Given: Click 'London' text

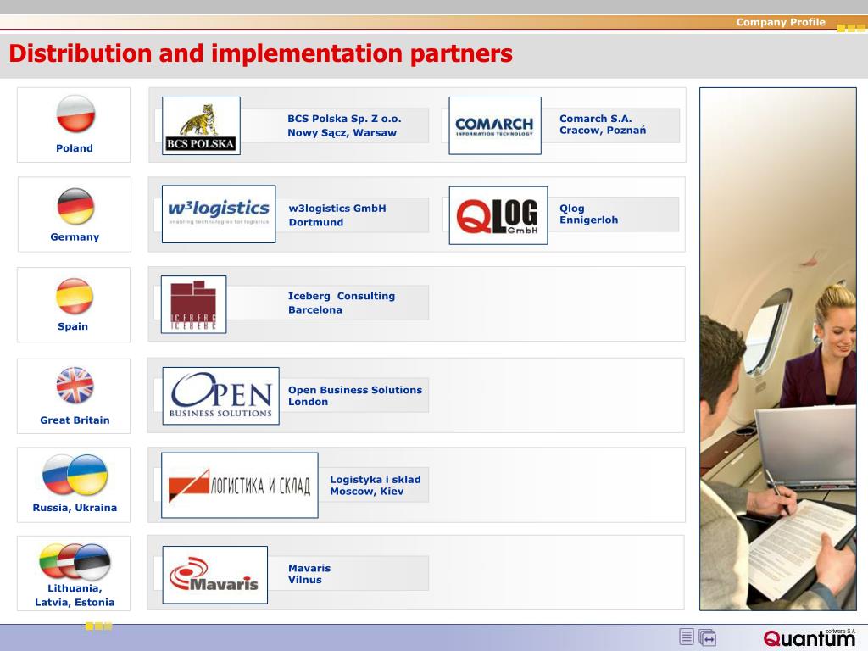Looking at the screenshot, I should point(309,402).
